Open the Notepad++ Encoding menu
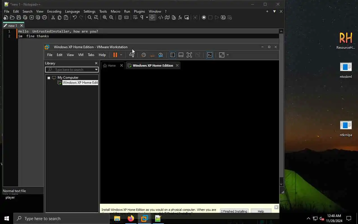The image size is (358, 224). click(54, 11)
